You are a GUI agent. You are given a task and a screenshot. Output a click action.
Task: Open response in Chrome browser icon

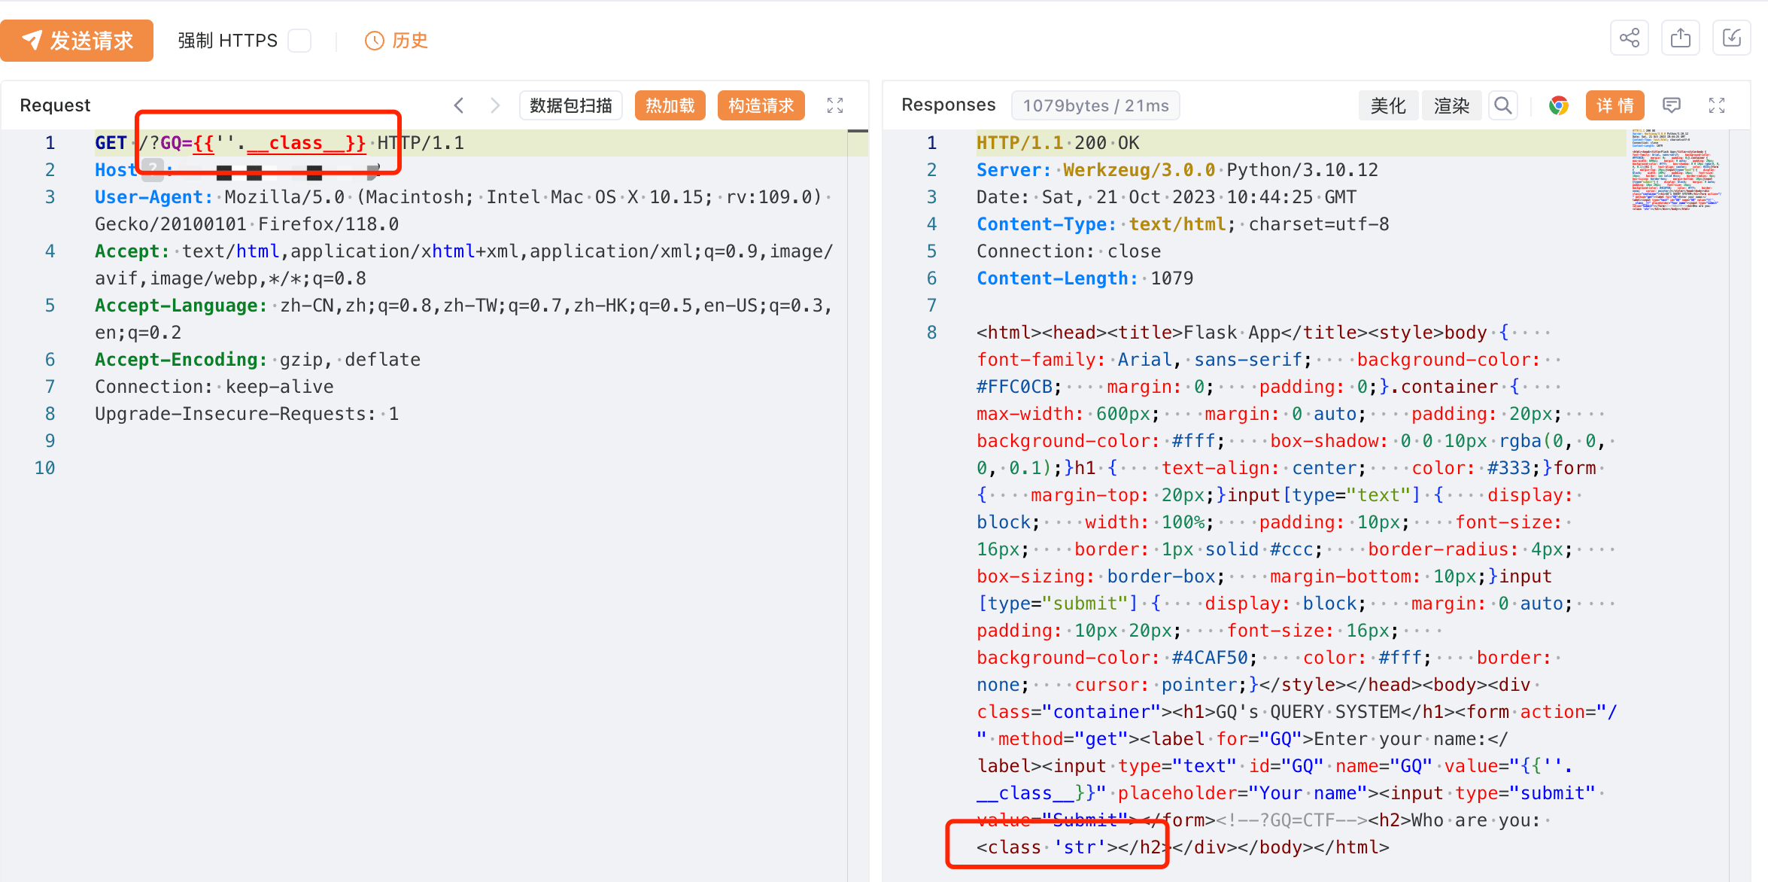click(x=1559, y=105)
